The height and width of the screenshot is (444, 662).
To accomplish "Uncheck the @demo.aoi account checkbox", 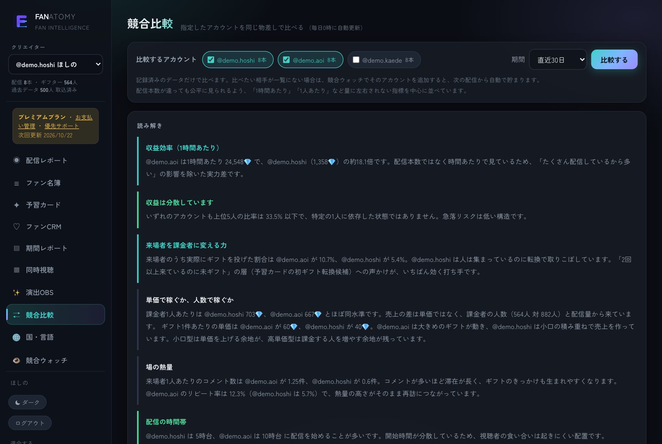I will coord(286,60).
